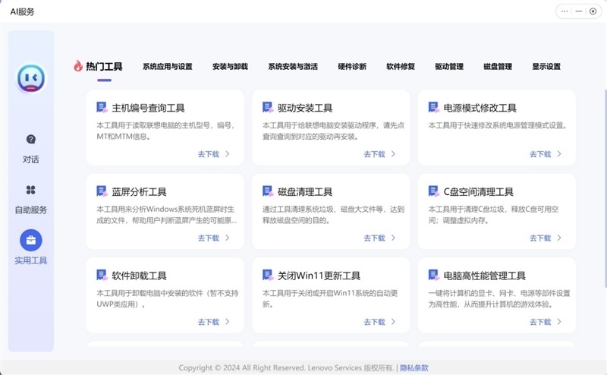Select the 实用工具 briefcase icon

point(31,241)
